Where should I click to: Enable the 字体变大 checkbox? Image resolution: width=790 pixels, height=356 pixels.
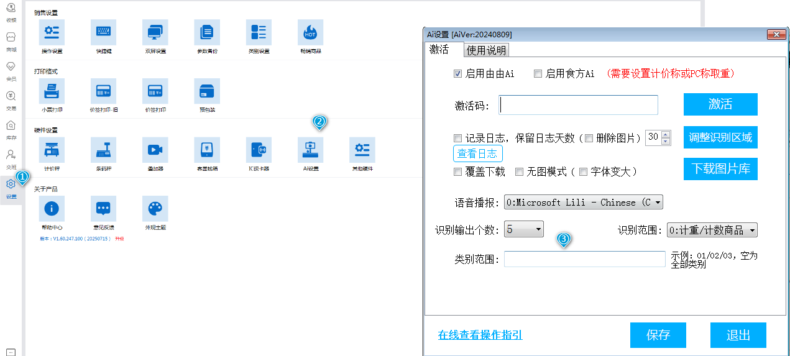click(x=583, y=172)
